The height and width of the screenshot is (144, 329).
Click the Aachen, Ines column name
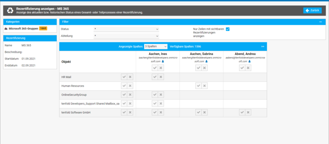tap(158, 54)
